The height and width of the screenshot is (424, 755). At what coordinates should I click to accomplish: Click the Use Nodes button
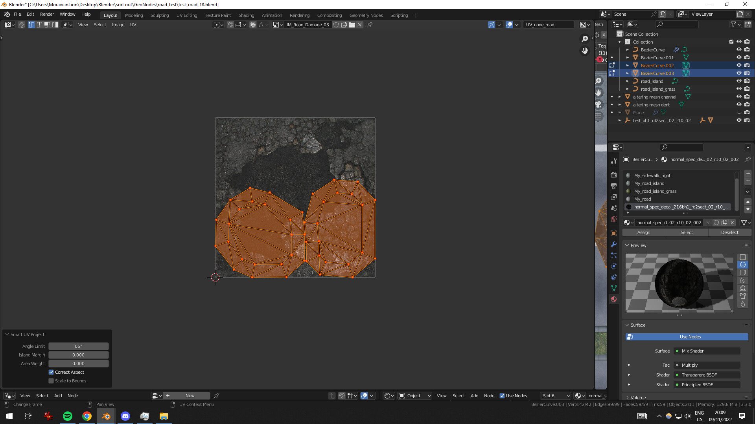687,337
